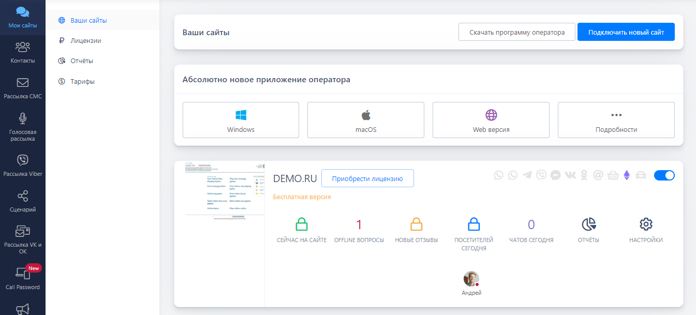Click the Facebook Messenger integration icon
The image size is (696, 315).
(555, 175)
